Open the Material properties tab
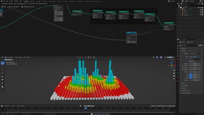Image resolution: width=204 pixels, height=115 pixels. tap(178, 78)
